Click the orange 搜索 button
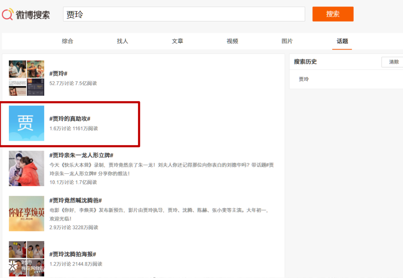403x278 pixels. point(333,14)
